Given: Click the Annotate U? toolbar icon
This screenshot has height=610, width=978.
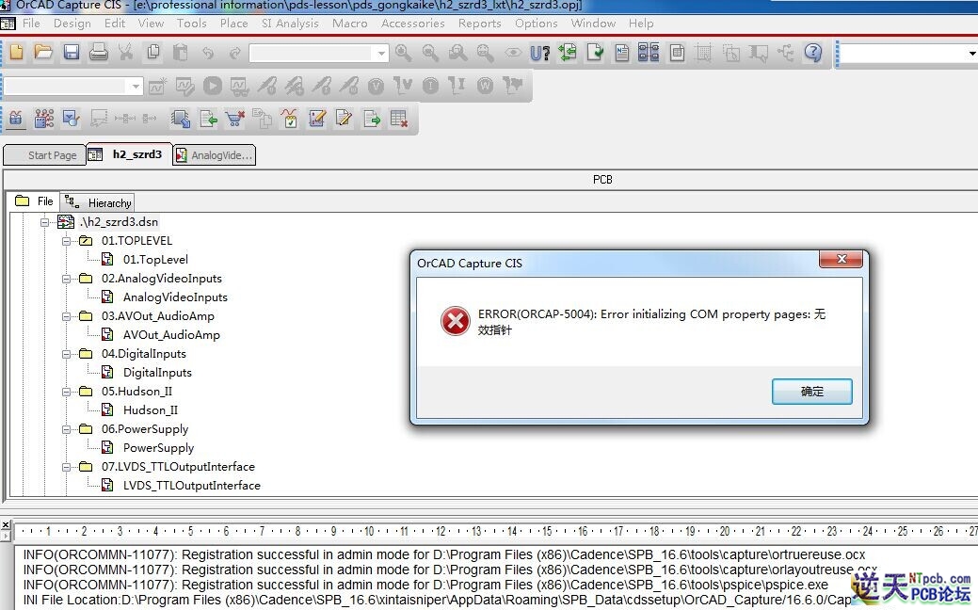Looking at the screenshot, I should click(x=539, y=53).
